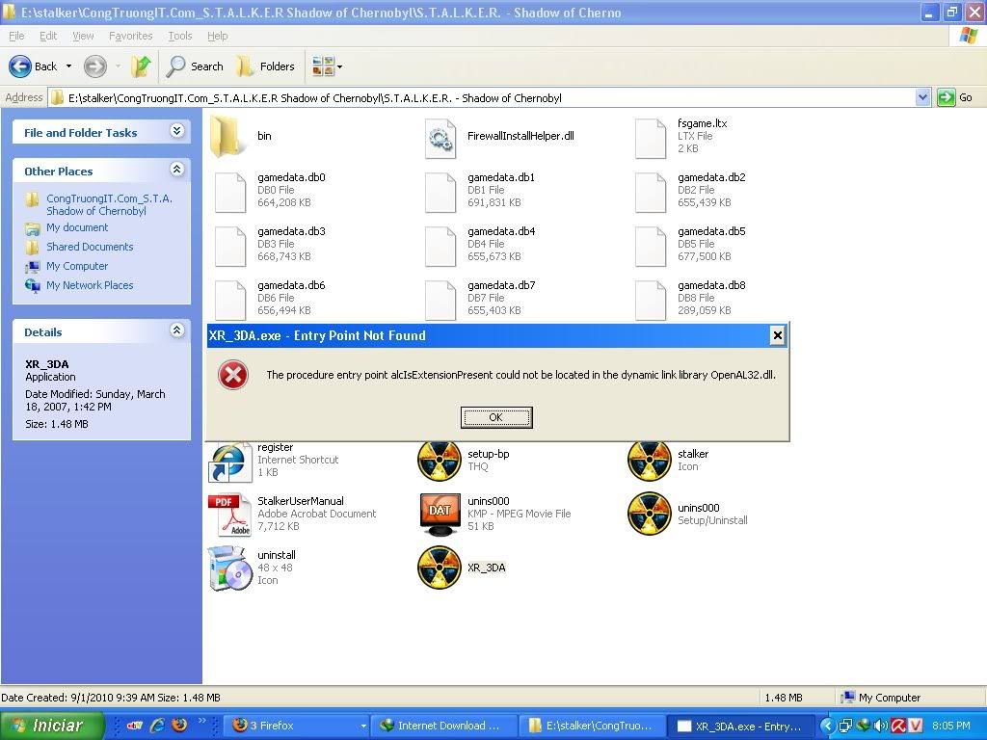Select the stalker Icon file
Image resolution: width=987 pixels, height=740 pixels.
649,461
